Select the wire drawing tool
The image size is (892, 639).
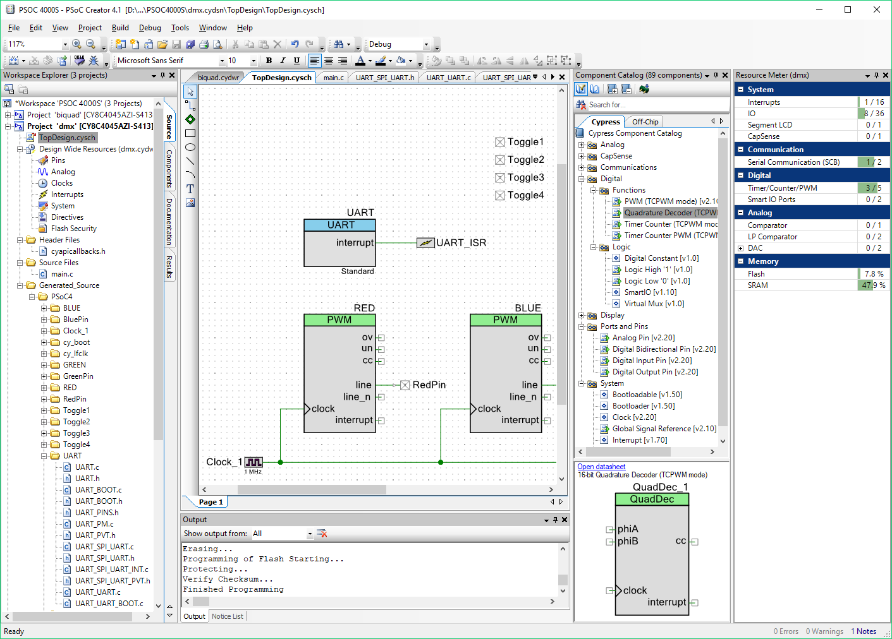[190, 105]
